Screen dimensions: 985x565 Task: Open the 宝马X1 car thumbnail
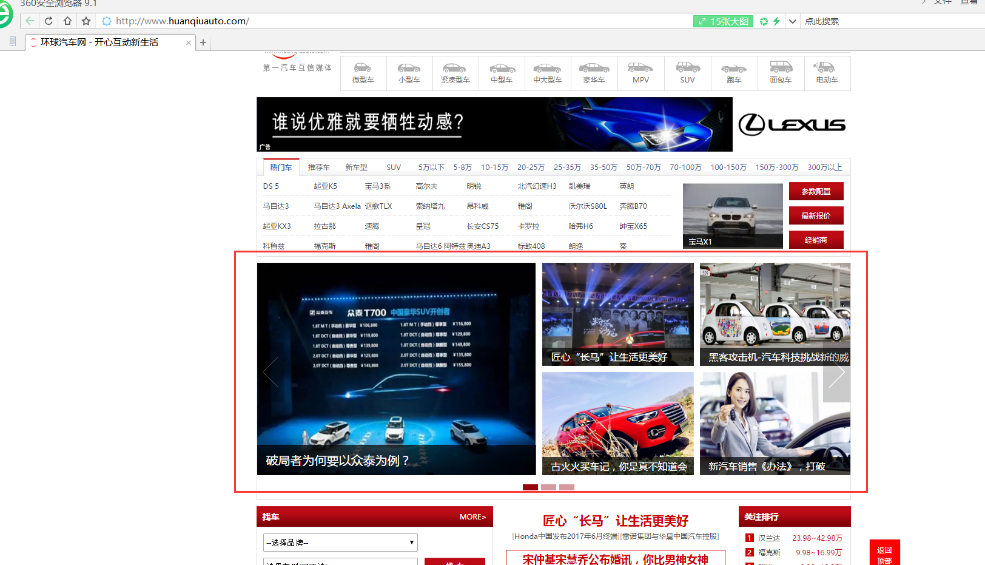click(x=733, y=215)
